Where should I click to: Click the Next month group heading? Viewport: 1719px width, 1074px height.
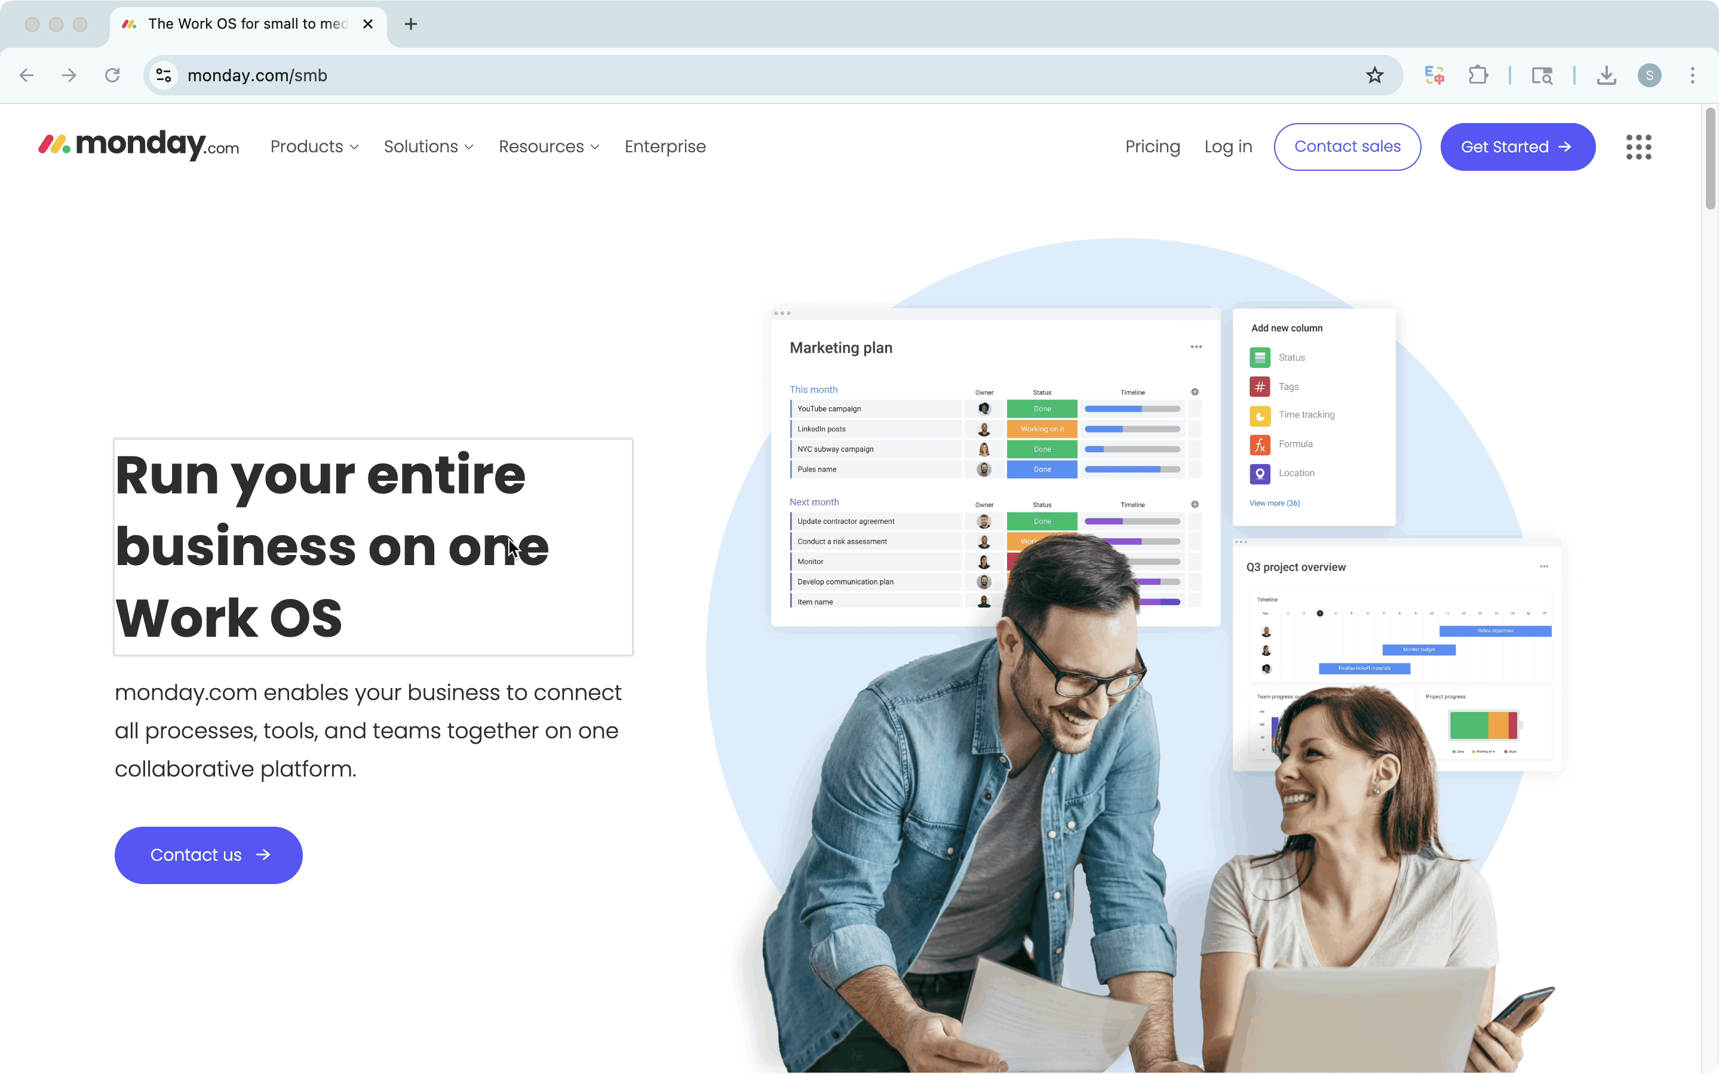[x=814, y=502]
